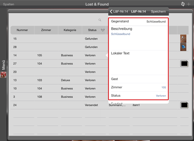Click popup title L&F-Nr.14
This screenshot has height=141, width=194.
click(x=138, y=11)
